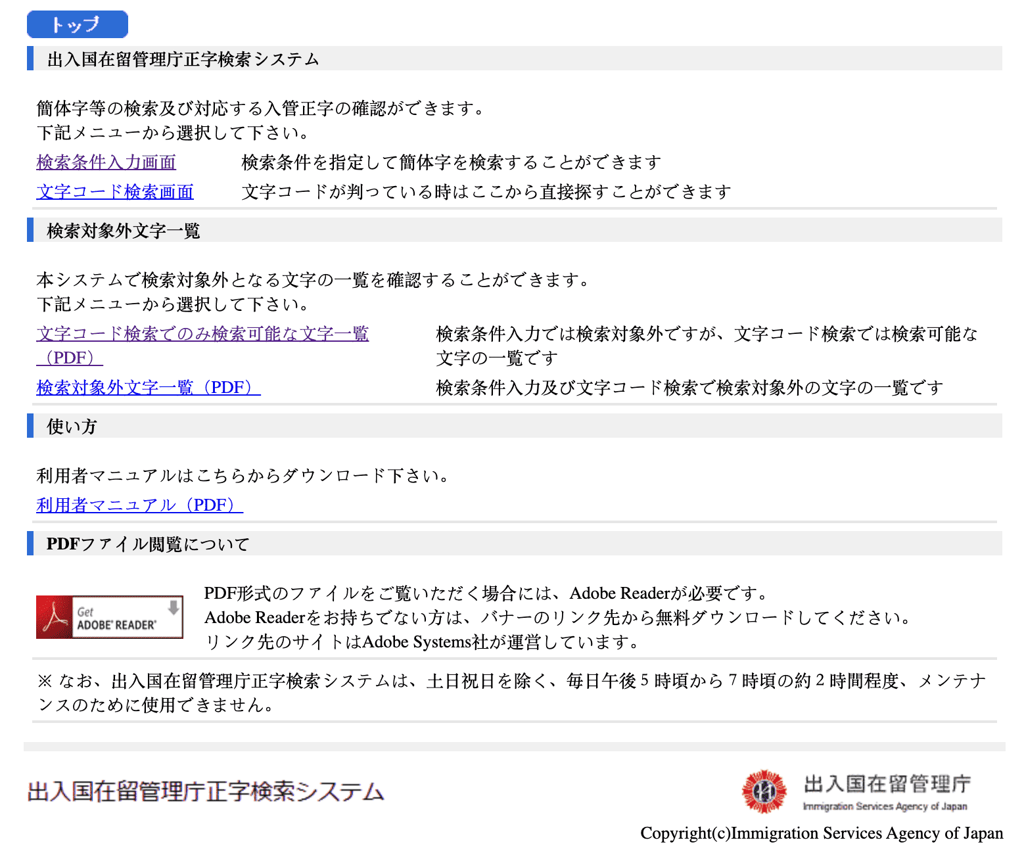The image size is (1024, 861).
Task: Click the blue bar beside PDFファイル閲覧について heading
Action: coord(30,544)
